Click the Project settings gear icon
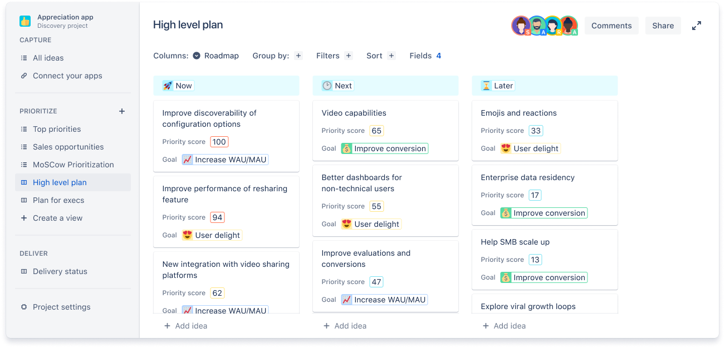725x348 pixels. (24, 307)
